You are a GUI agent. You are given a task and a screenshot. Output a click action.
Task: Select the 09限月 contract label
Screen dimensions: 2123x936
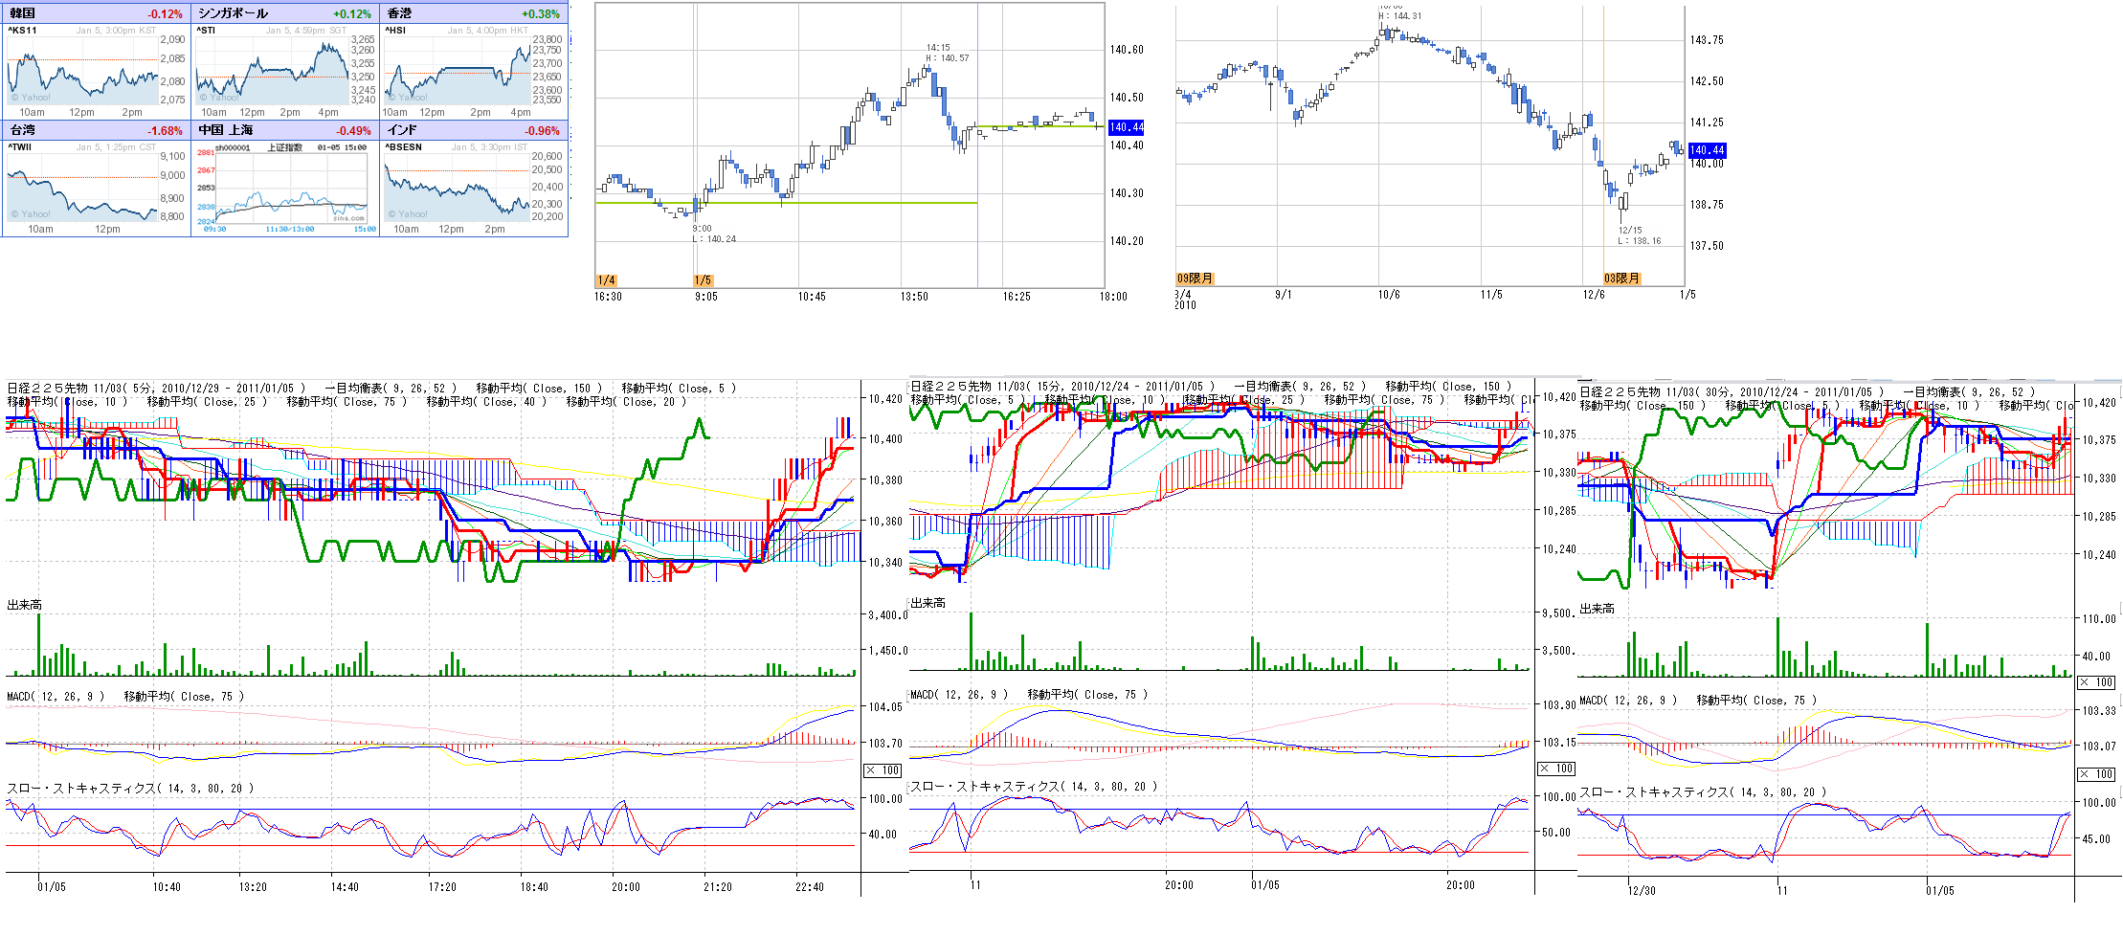pyautogui.click(x=1195, y=279)
